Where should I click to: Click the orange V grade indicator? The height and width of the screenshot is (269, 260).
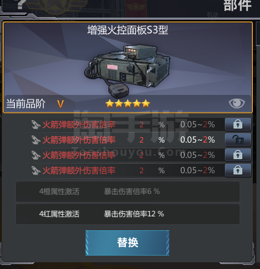tap(60, 104)
